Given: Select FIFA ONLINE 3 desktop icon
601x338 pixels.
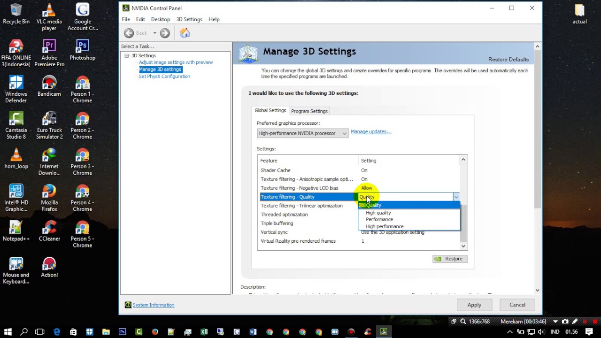Looking at the screenshot, I should click(x=16, y=54).
